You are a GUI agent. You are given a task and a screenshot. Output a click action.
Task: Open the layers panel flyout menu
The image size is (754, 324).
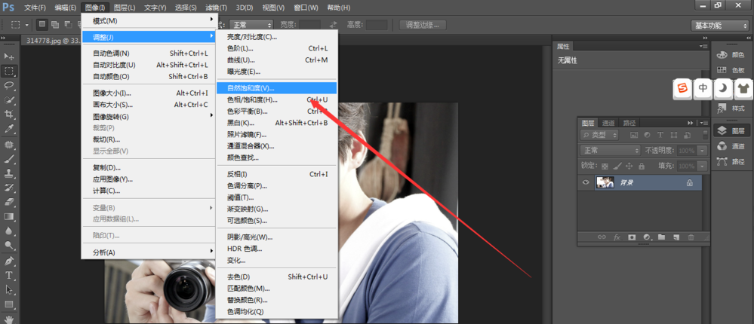point(703,123)
